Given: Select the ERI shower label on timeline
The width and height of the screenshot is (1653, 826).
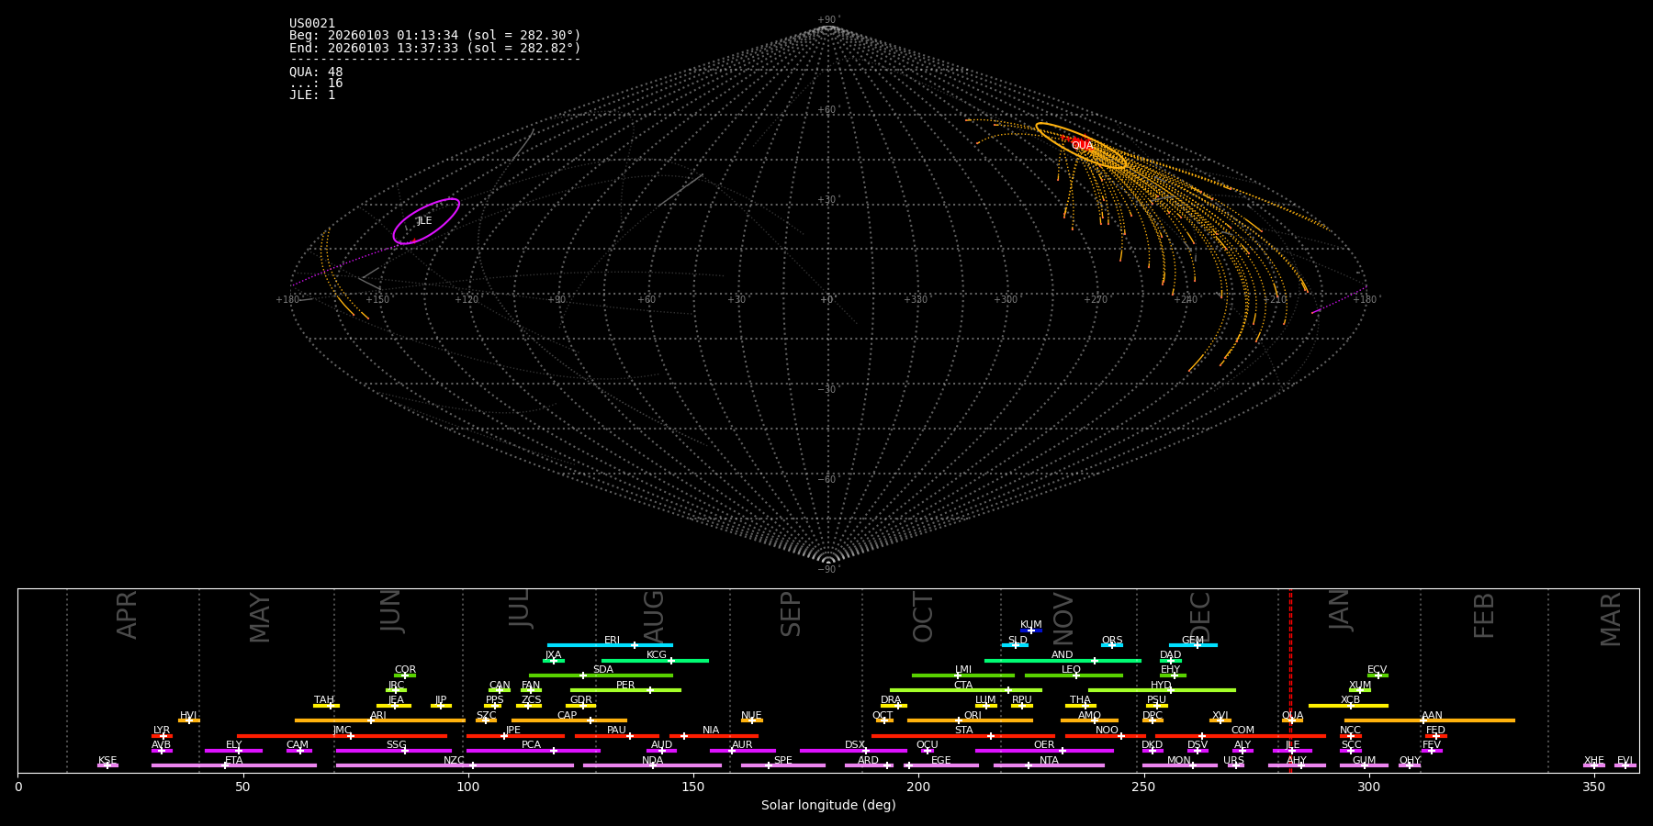Looking at the screenshot, I should (612, 641).
